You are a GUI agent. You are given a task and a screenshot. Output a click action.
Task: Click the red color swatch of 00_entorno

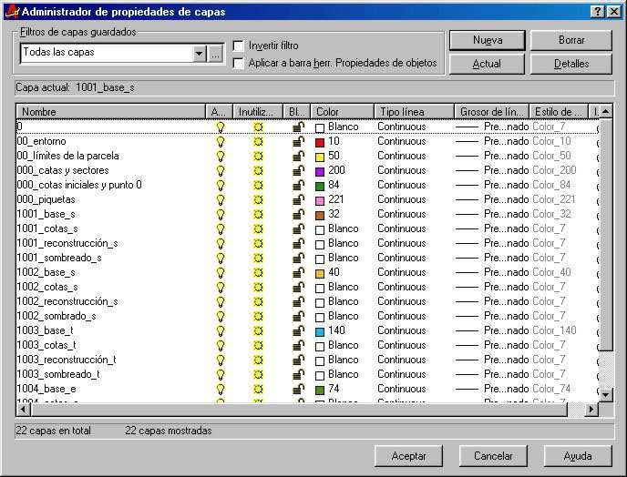tap(320, 142)
